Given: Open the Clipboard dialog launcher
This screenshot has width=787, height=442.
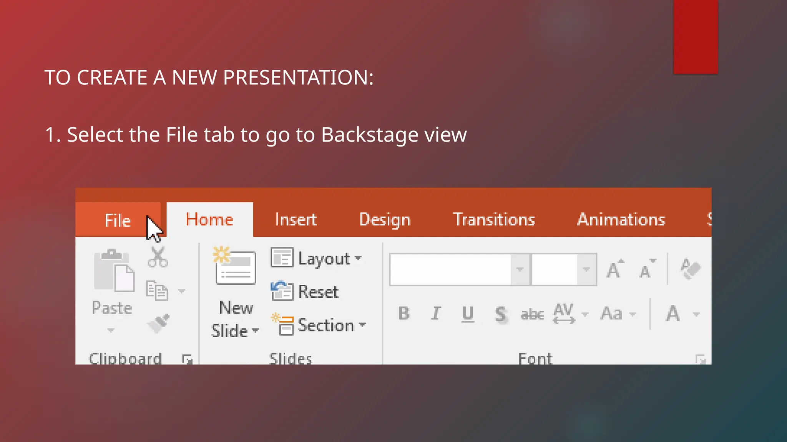Looking at the screenshot, I should (x=187, y=359).
